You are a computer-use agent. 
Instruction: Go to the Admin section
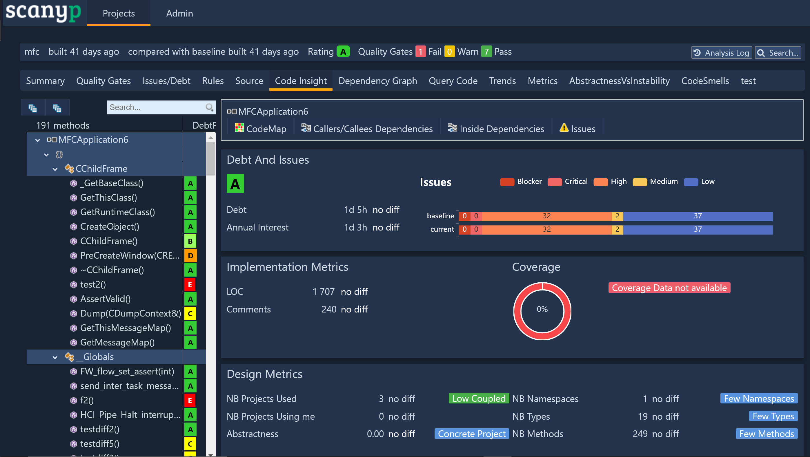tap(179, 13)
